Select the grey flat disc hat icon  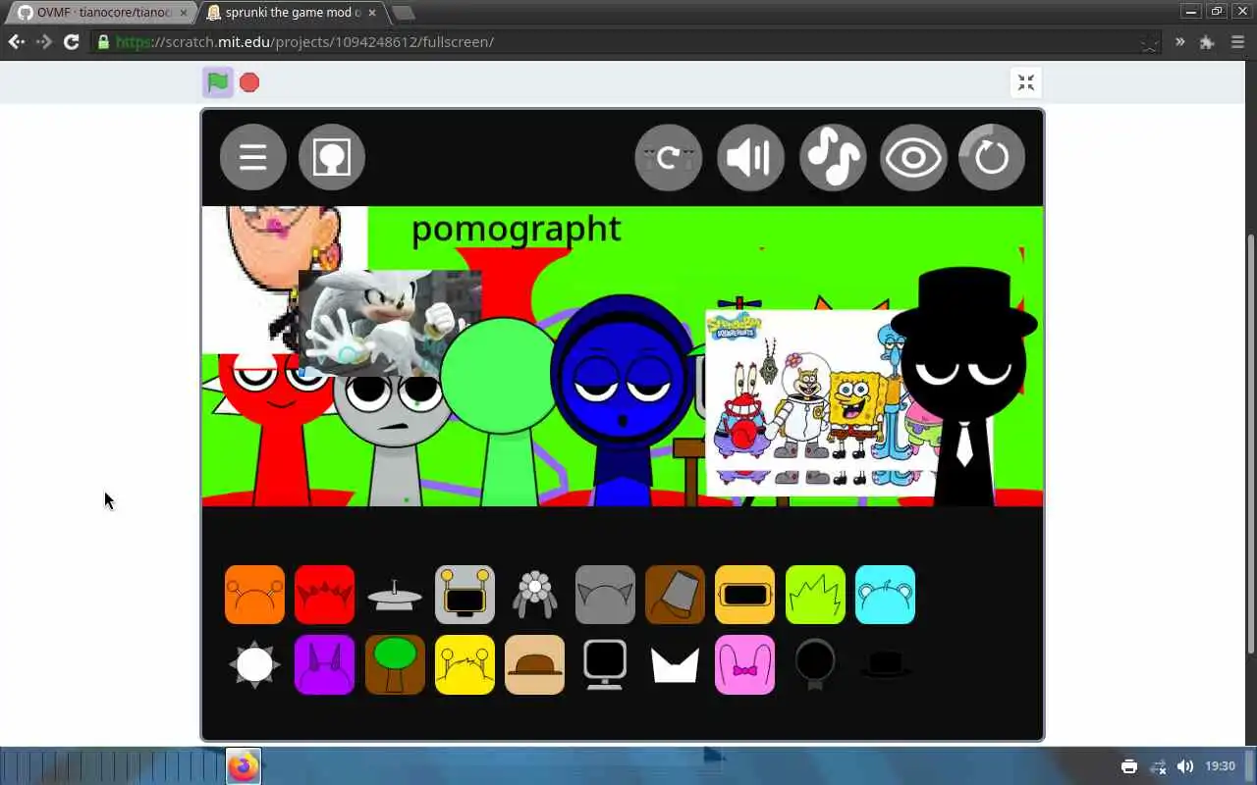tap(395, 595)
